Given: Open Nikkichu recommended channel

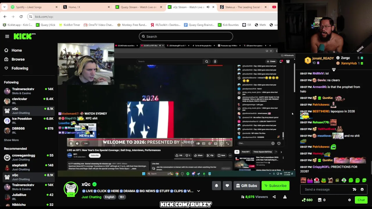Looking at the screenshot, I should [x=28, y=205].
